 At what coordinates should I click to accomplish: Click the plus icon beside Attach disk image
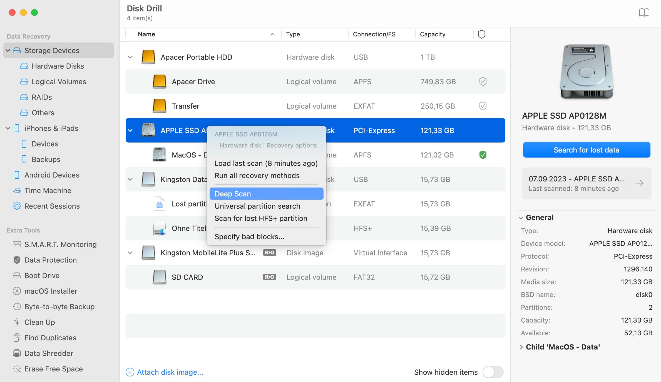[130, 372]
